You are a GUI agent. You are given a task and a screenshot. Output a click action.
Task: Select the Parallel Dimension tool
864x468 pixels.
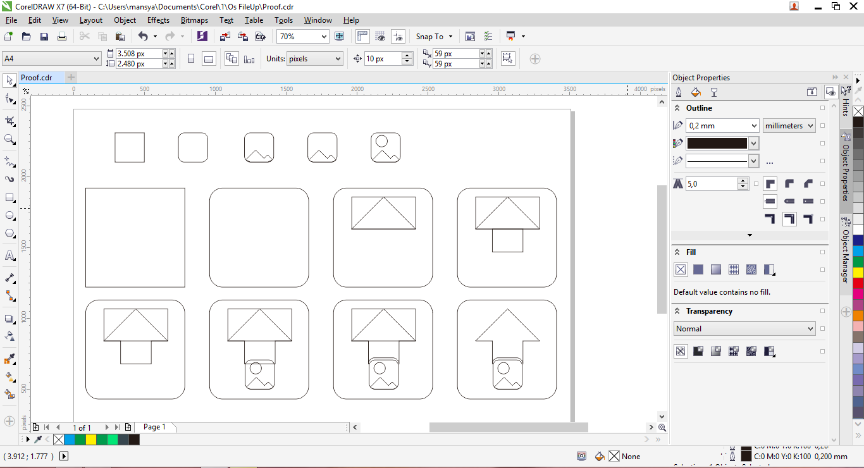(9, 278)
